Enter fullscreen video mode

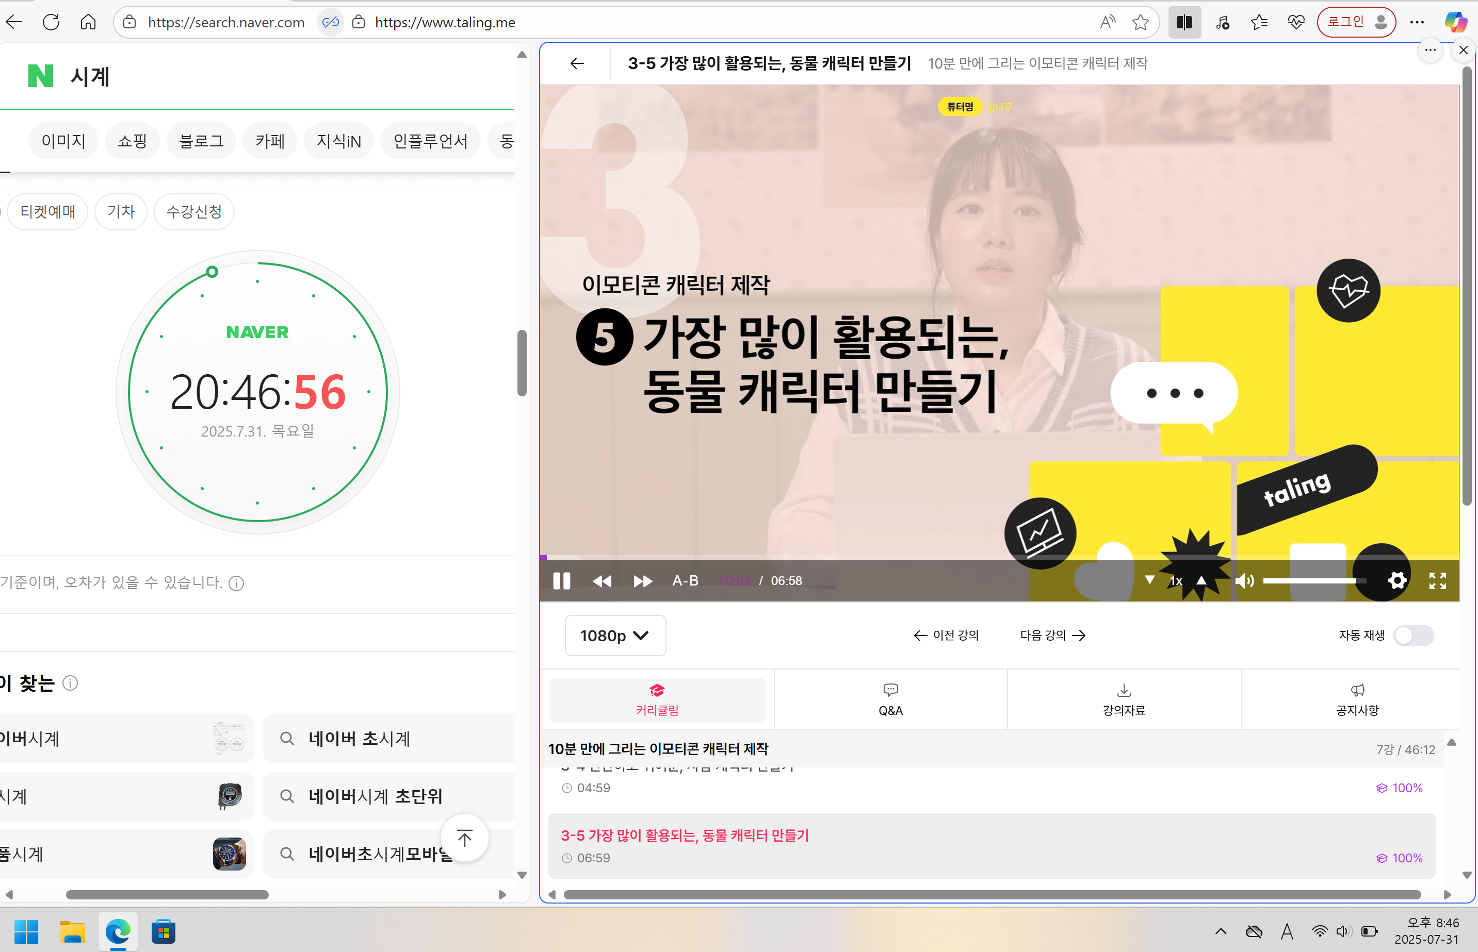(1437, 580)
